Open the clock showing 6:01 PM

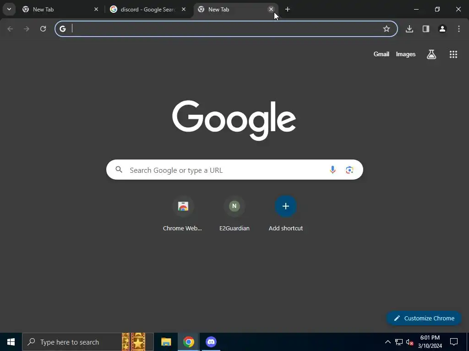[430, 342]
